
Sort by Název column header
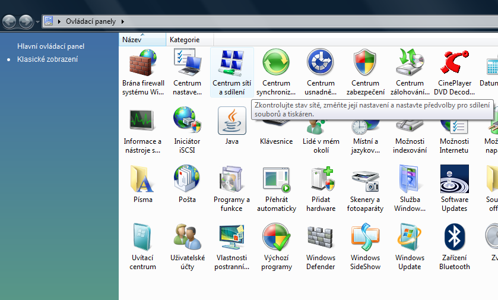(142, 40)
